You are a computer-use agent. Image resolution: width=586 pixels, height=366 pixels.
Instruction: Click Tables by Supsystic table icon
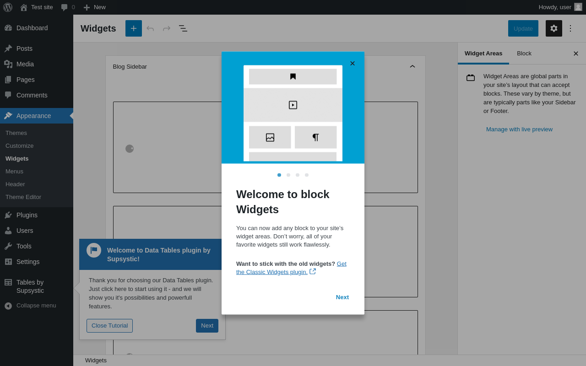(8, 282)
